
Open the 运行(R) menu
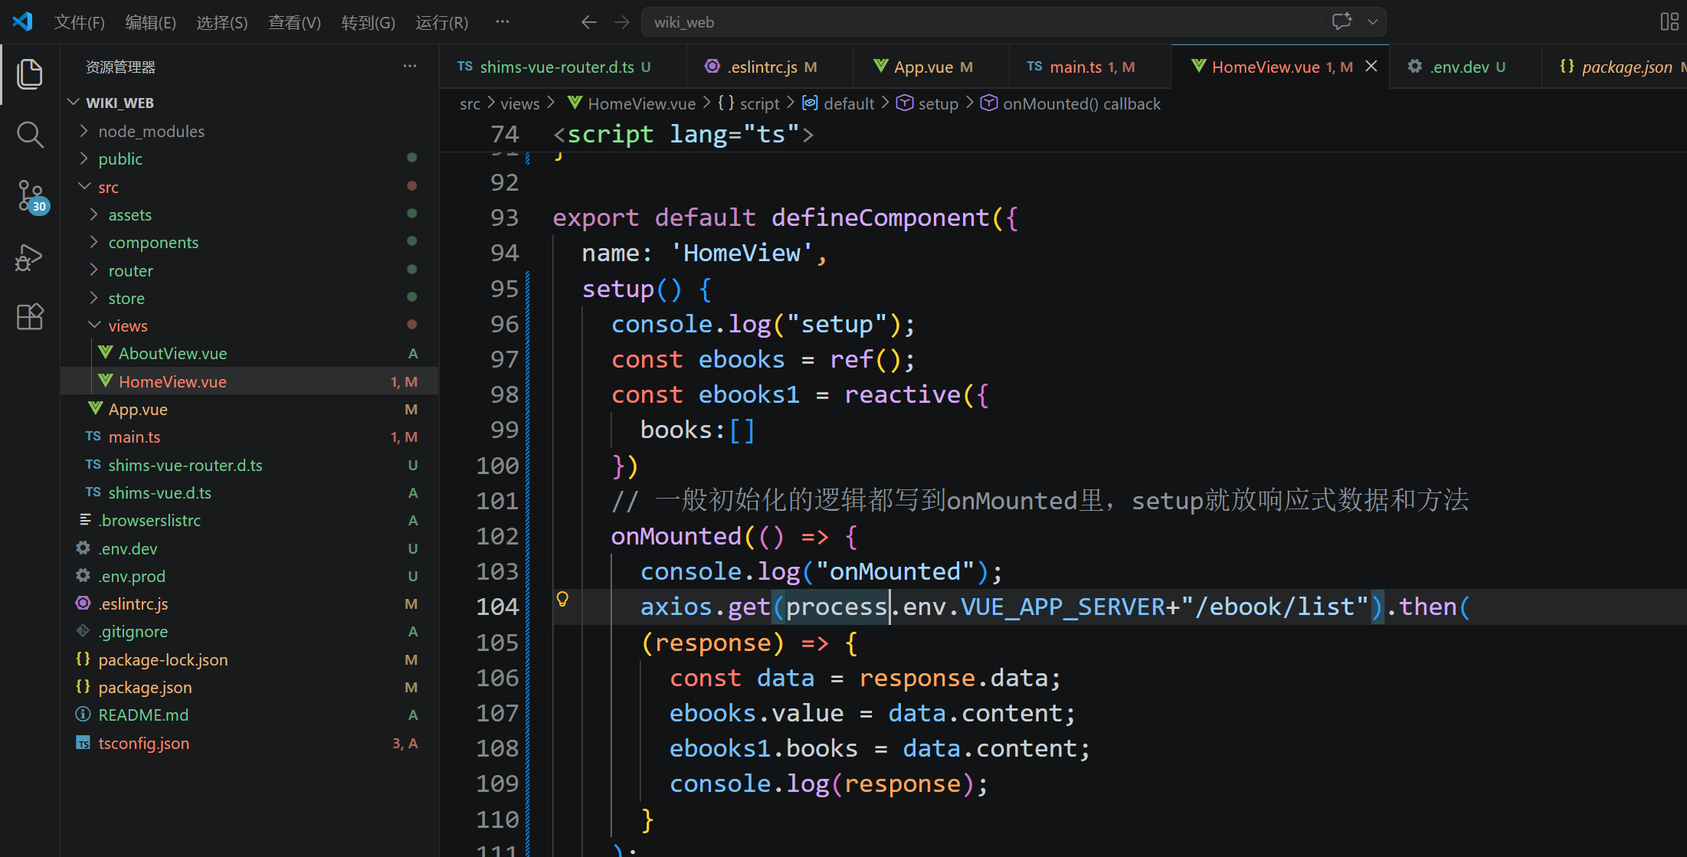click(442, 22)
